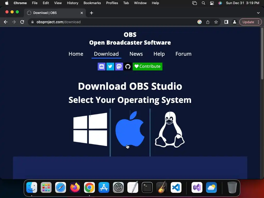Screen dimensions: 264x198
Task: Select the Linux penguin logo
Action: click(x=170, y=129)
